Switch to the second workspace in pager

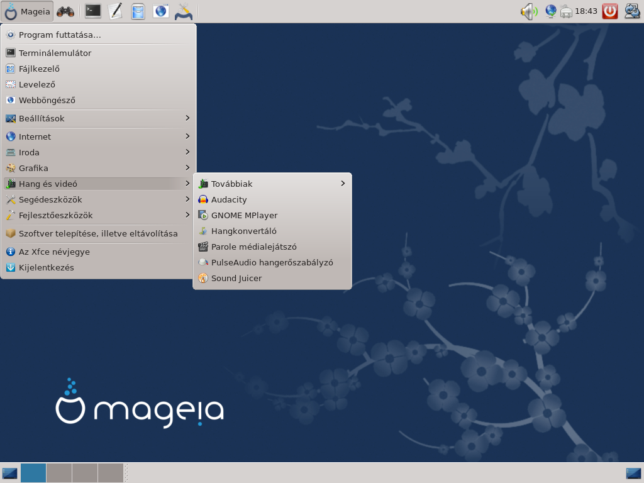point(59,473)
